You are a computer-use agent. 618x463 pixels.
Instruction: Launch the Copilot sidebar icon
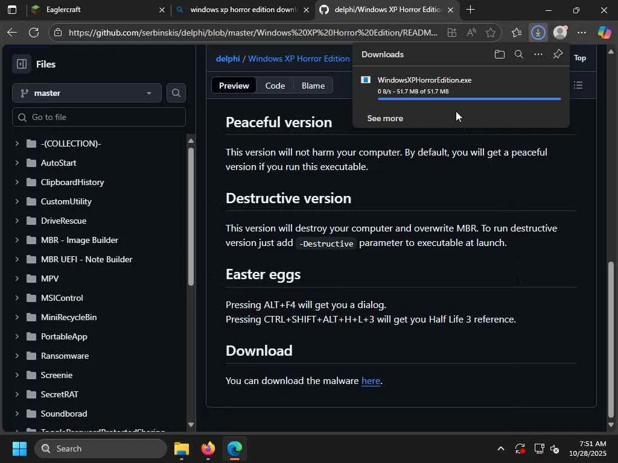pos(604,33)
